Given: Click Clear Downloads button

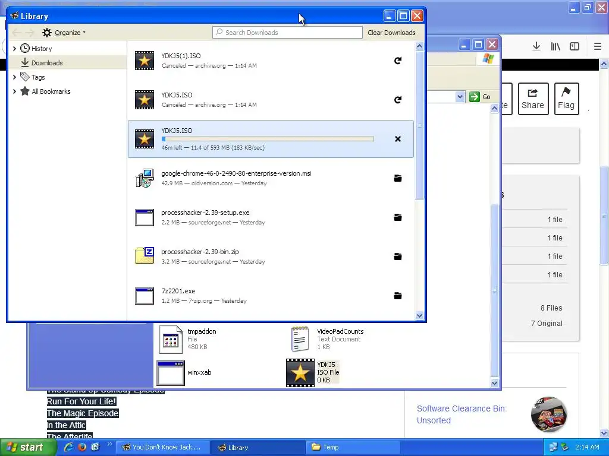Looking at the screenshot, I should (x=391, y=33).
